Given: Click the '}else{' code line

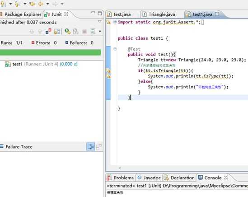Looking at the screenshot, I should (x=145, y=81).
